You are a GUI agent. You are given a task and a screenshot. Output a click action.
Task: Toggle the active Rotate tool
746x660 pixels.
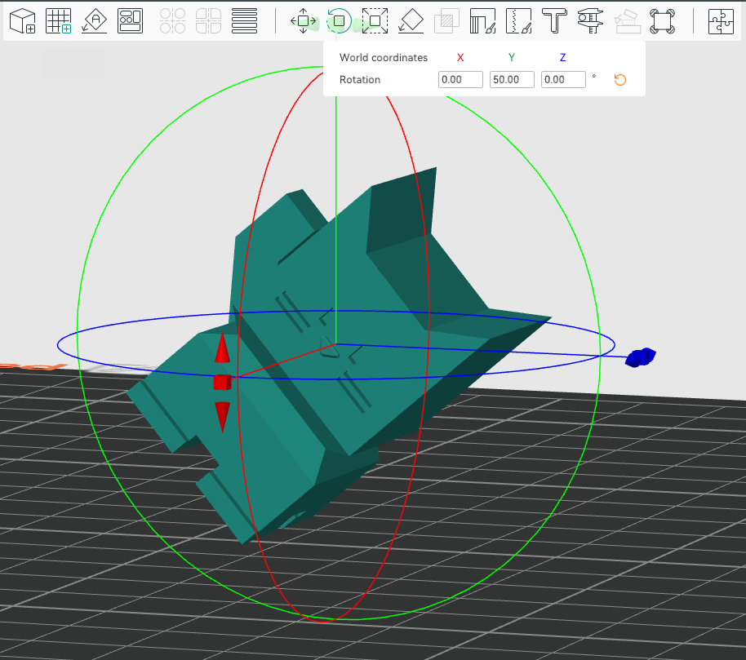(x=339, y=21)
